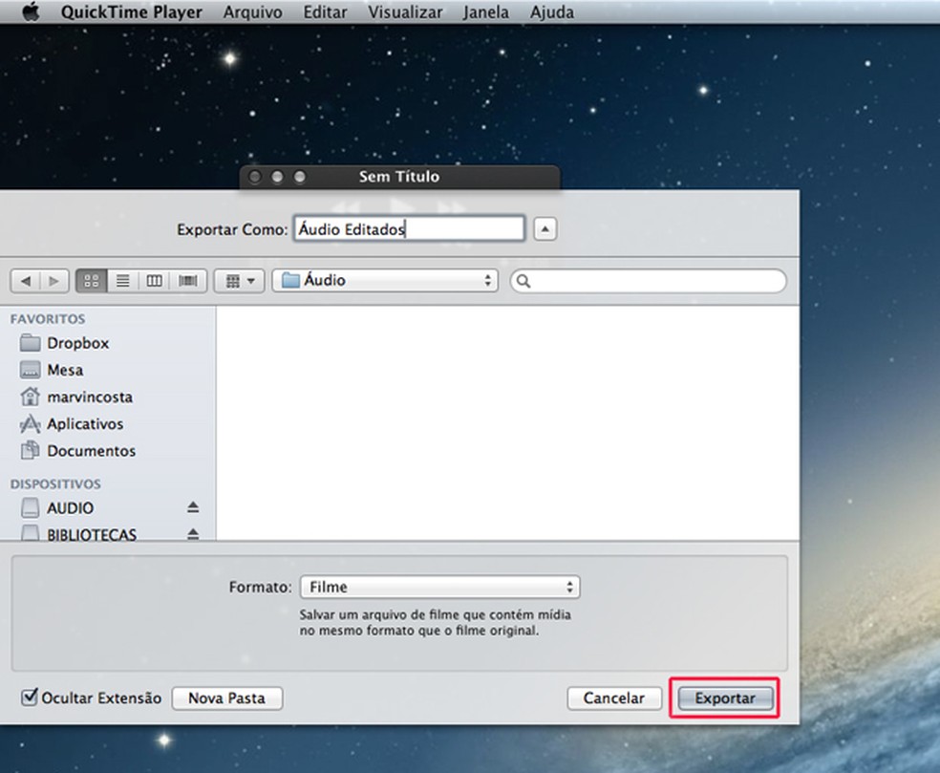Collapse the dialog with the up-arrow button
This screenshot has width=940, height=773.
[x=545, y=229]
